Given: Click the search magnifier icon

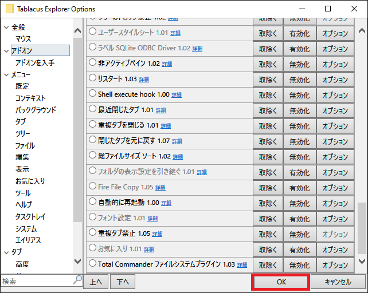Looking at the screenshot, I should 77,280.
